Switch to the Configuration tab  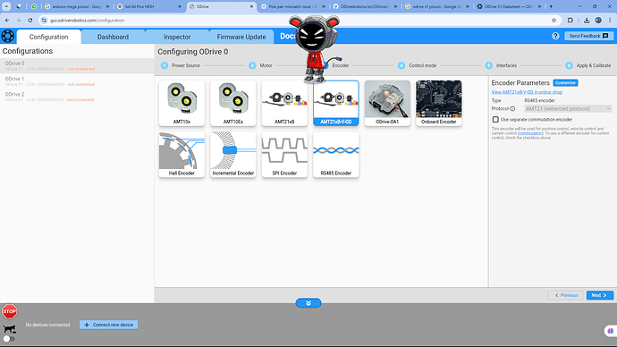click(x=49, y=37)
